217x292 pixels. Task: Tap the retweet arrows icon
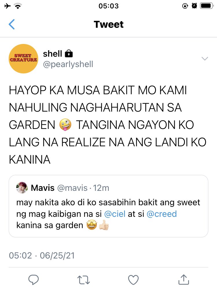(x=84, y=280)
